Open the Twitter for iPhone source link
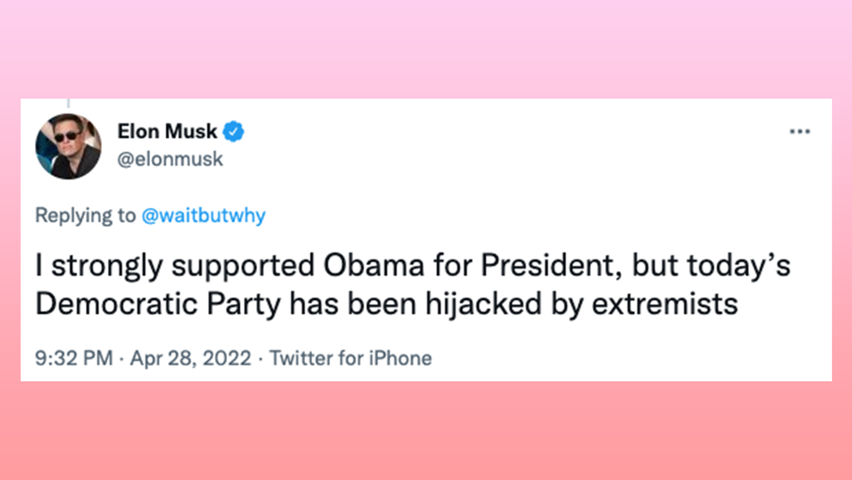This screenshot has height=480, width=852. [x=350, y=358]
